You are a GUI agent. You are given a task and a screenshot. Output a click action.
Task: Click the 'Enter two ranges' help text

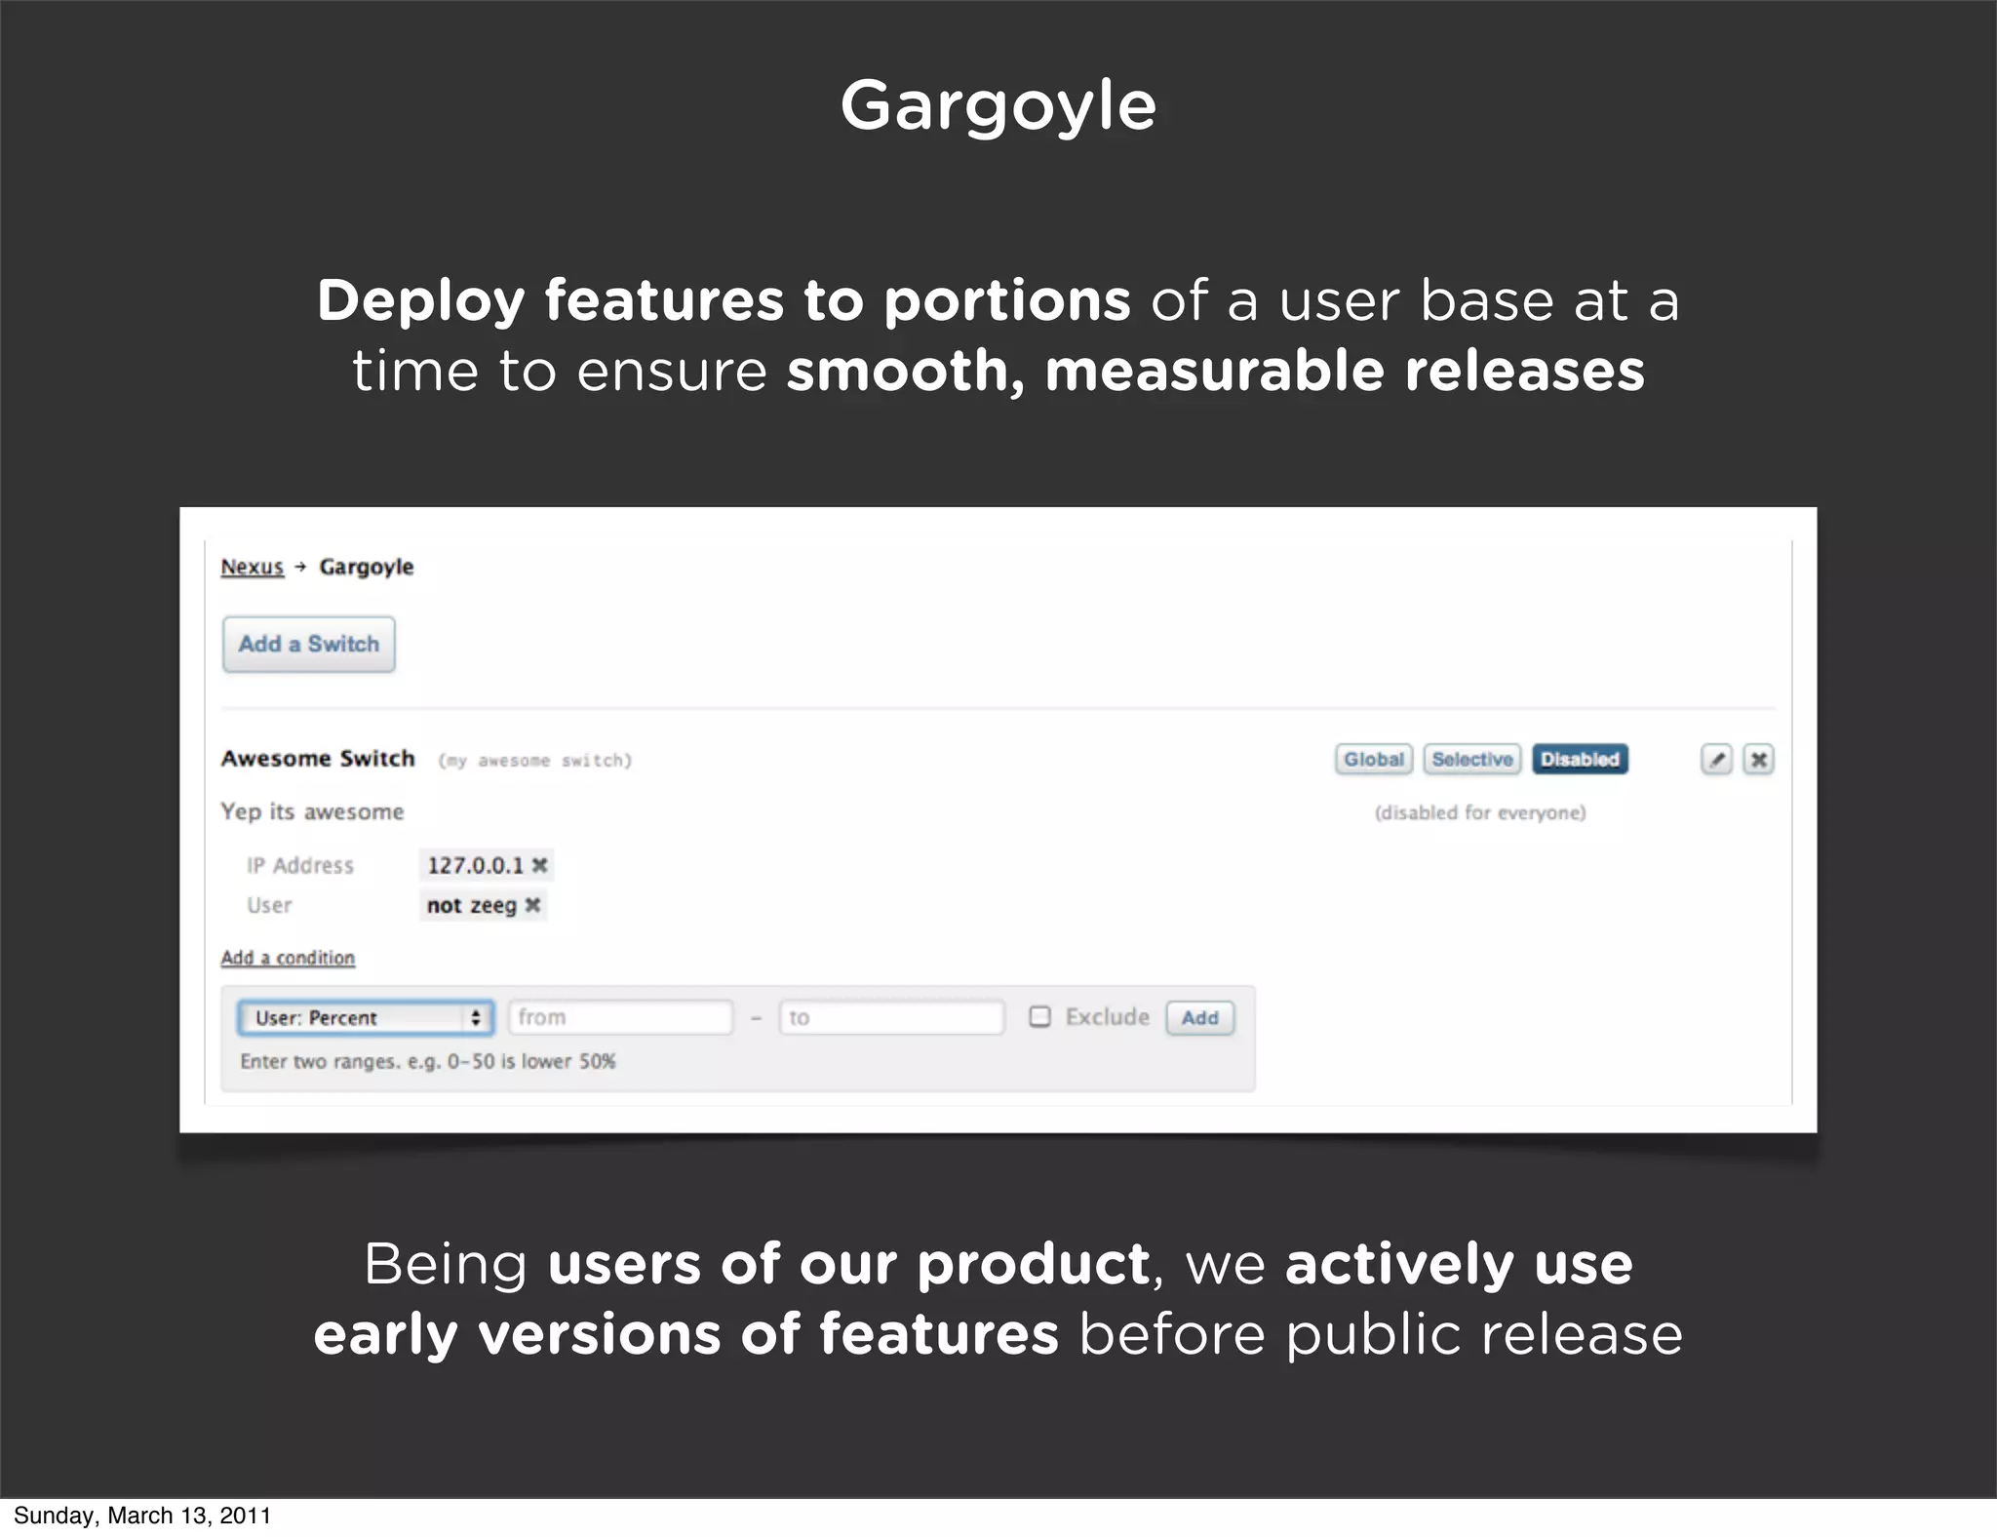428,1061
